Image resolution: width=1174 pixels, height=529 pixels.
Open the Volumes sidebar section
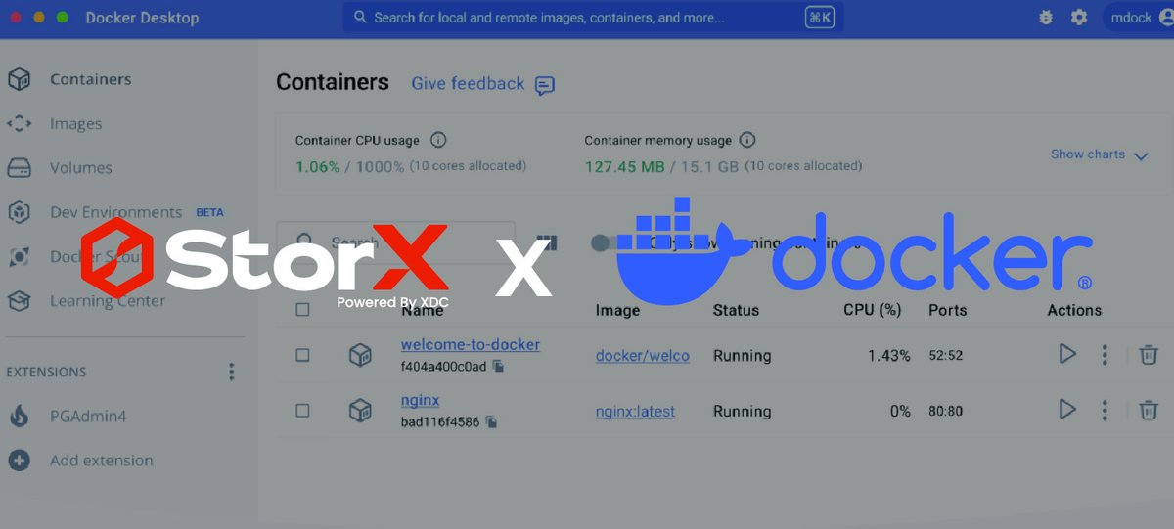pos(80,168)
